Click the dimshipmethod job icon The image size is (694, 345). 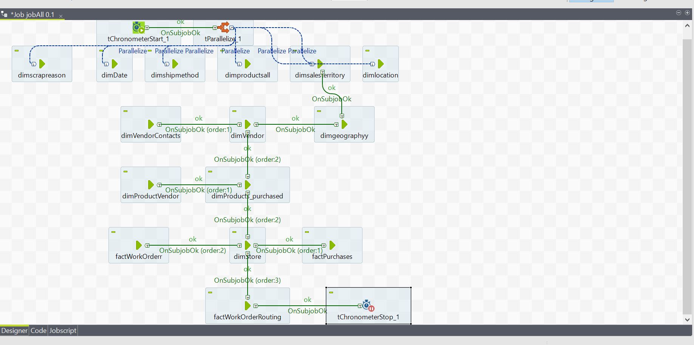(x=175, y=64)
